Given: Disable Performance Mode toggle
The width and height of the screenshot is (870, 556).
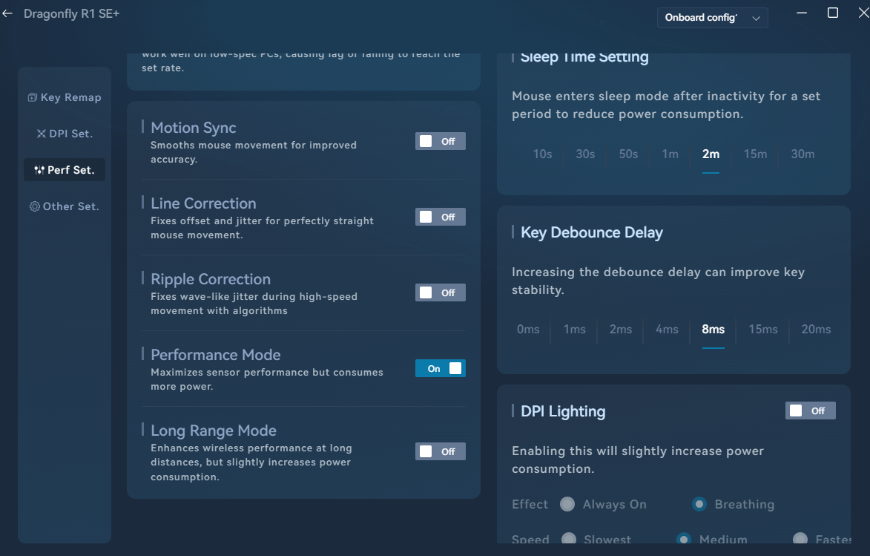Looking at the screenshot, I should pos(440,368).
